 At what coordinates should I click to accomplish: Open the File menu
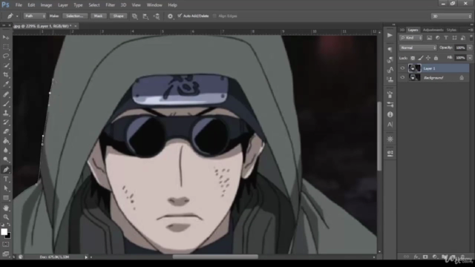19,5
